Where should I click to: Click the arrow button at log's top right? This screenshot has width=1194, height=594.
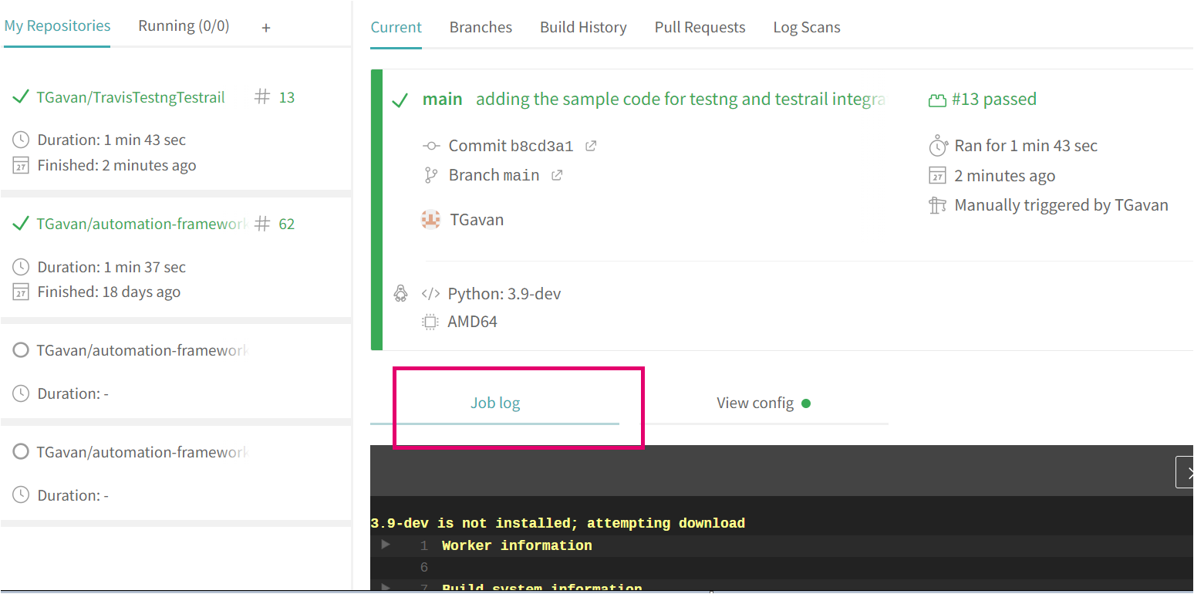click(x=1186, y=472)
